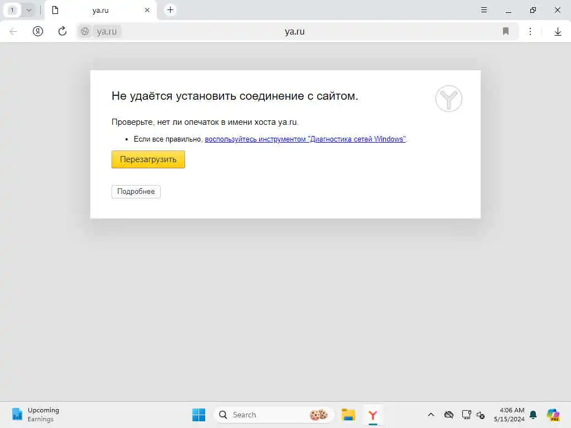Click the Подробнее button

(136, 192)
